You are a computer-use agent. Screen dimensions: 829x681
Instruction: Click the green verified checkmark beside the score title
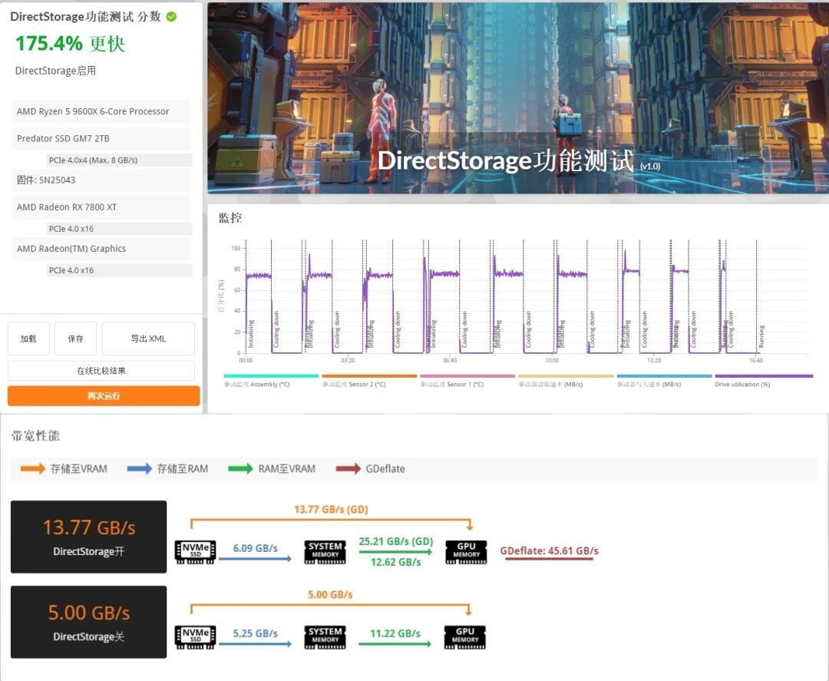click(171, 16)
